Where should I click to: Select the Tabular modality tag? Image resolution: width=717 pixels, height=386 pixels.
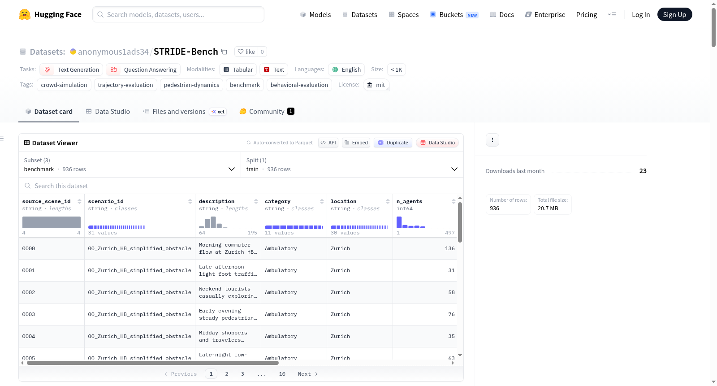click(238, 69)
